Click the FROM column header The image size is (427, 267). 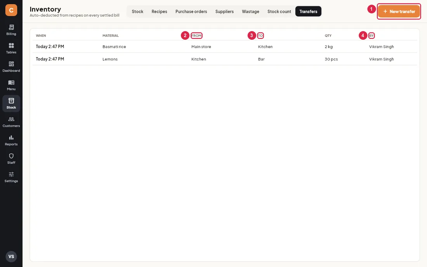coord(196,36)
